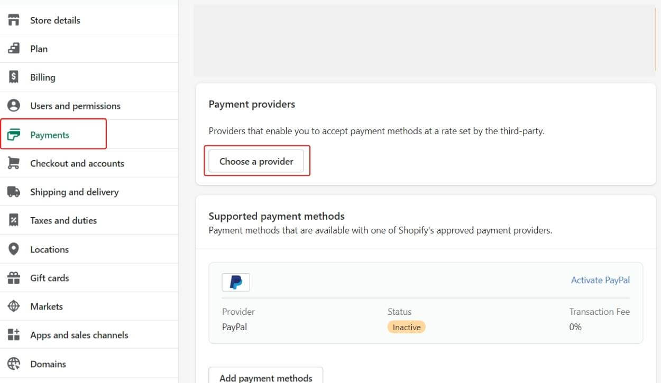The height and width of the screenshot is (383, 661).
Task: Click the Users and permissions person icon
Action: 13,106
